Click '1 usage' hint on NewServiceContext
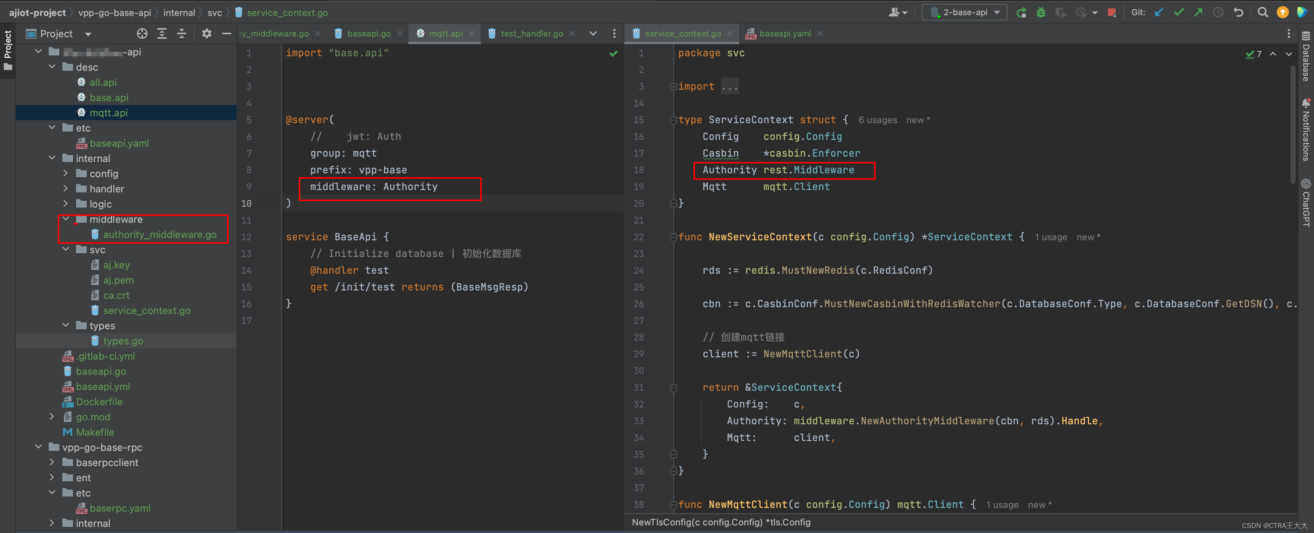Screen dimensions: 1314x533 [x=1050, y=237]
